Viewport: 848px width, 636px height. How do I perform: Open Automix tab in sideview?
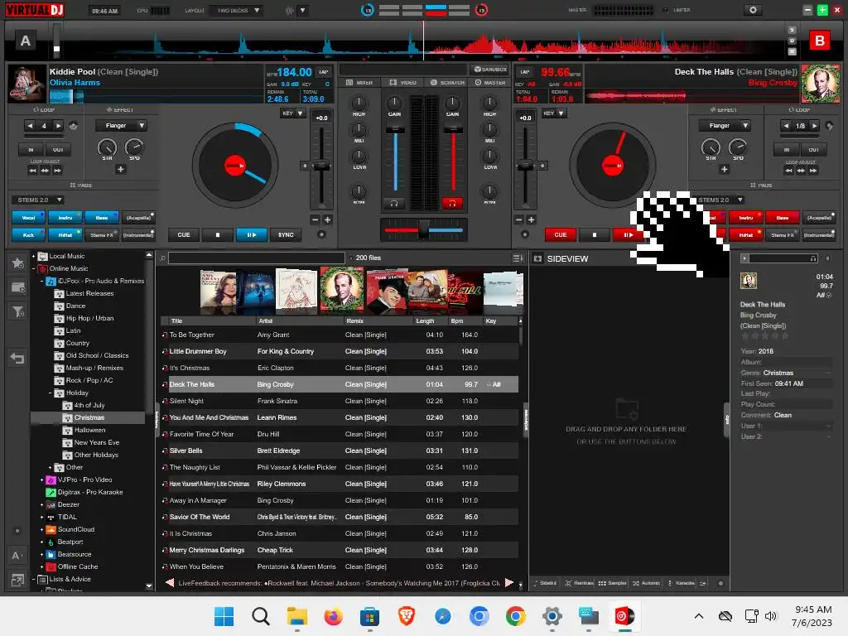tap(647, 583)
